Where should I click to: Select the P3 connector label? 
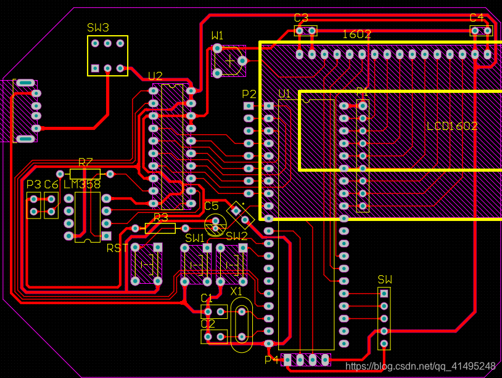click(34, 184)
